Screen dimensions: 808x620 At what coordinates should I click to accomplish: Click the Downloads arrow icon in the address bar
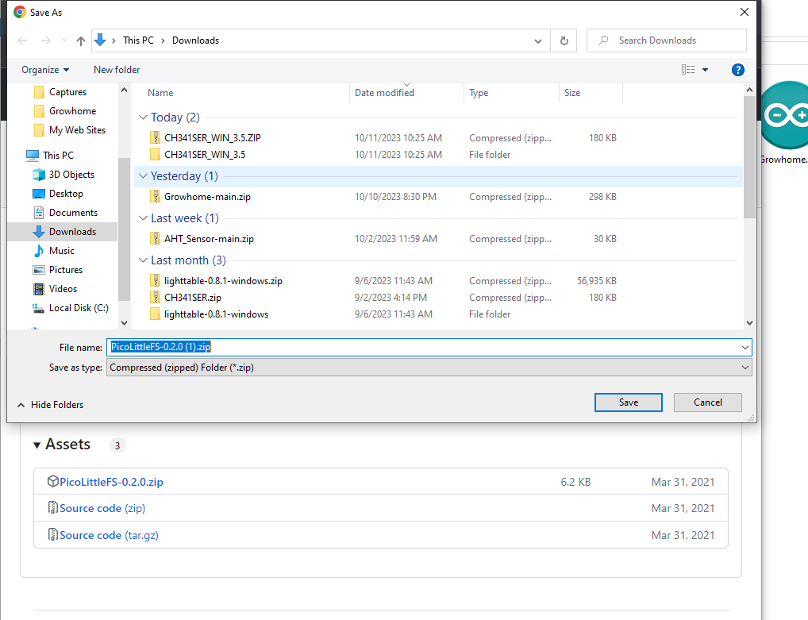point(100,40)
